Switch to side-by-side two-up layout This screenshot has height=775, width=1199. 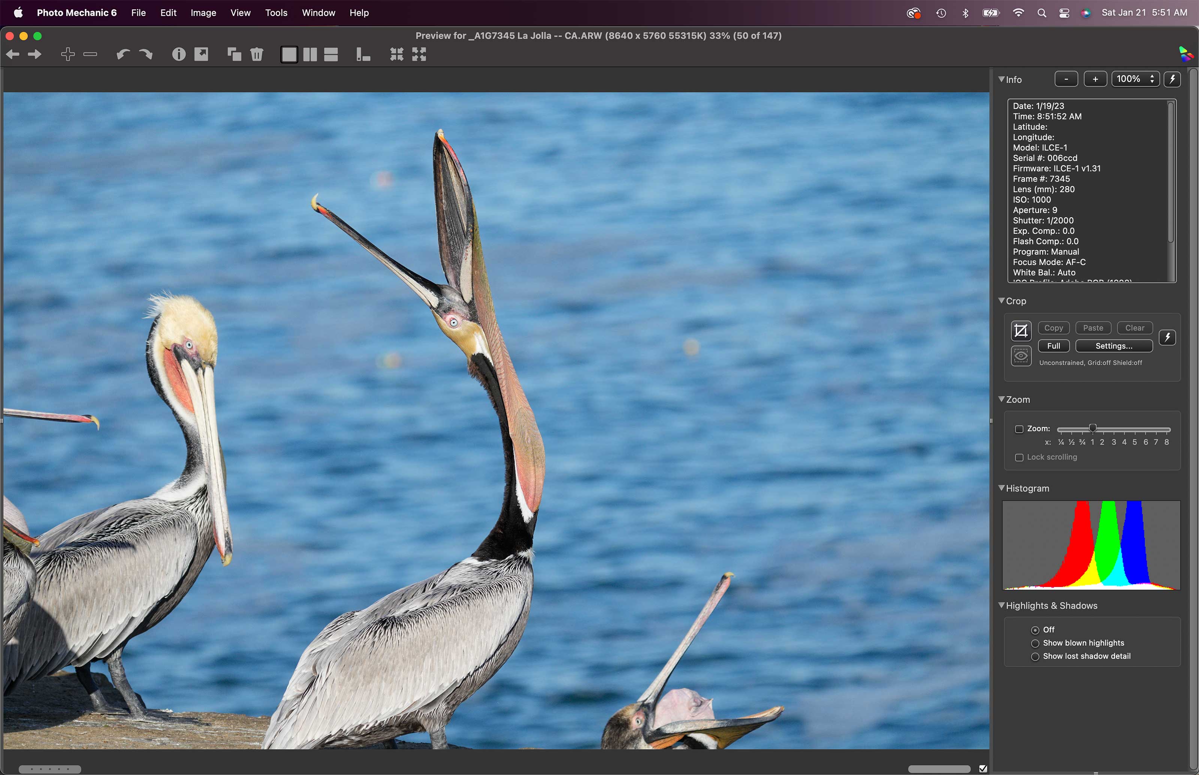310,54
